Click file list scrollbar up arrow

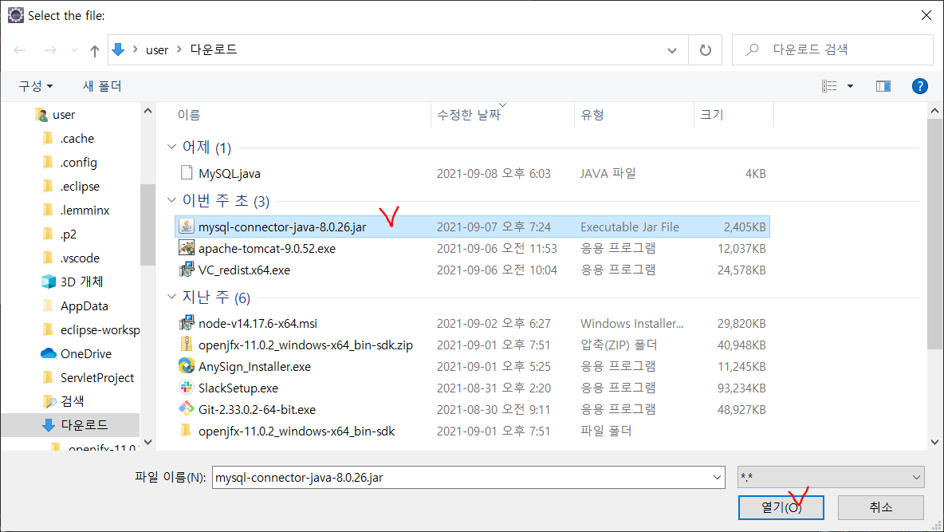tap(934, 111)
